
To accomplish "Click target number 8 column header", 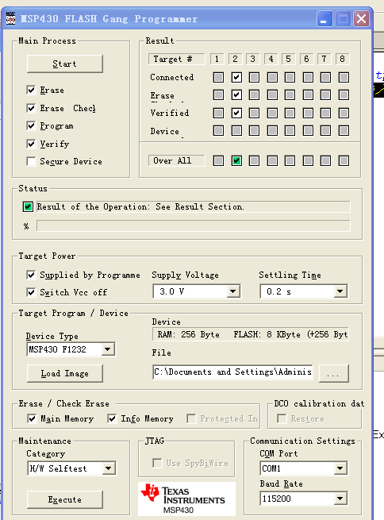I will click(342, 59).
